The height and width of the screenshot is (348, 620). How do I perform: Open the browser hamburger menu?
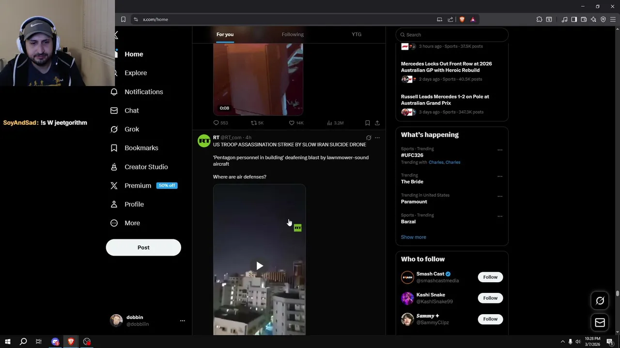(x=613, y=19)
